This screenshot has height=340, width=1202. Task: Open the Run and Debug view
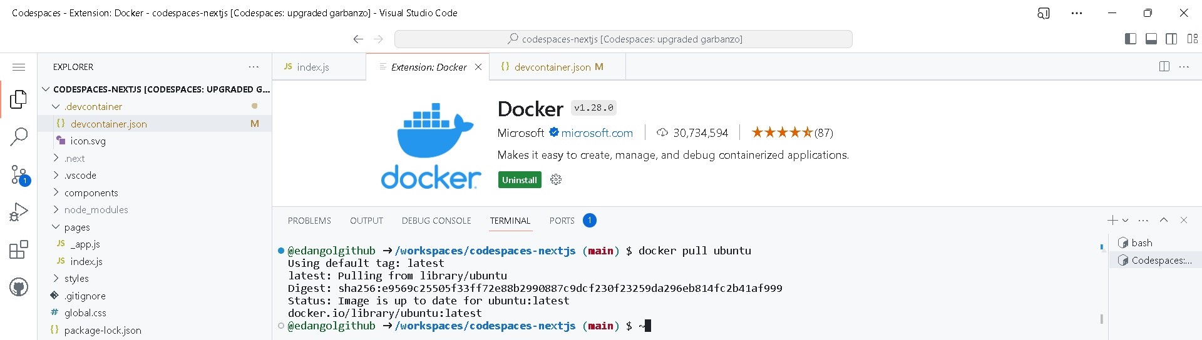19,212
